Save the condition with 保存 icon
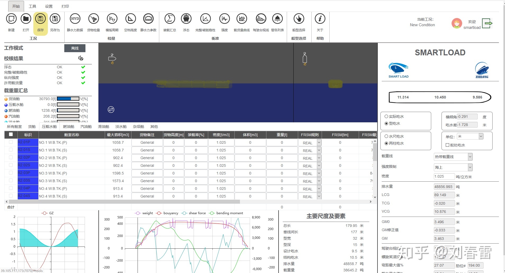This screenshot has width=505, height=273. (x=40, y=19)
